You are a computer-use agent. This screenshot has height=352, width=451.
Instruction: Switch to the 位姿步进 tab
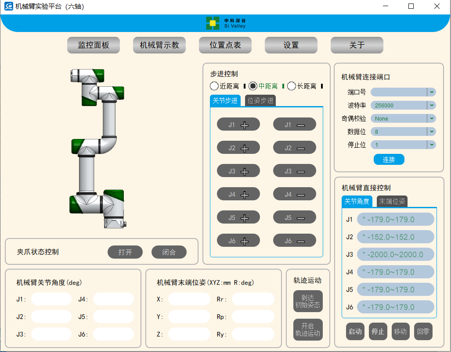(x=260, y=100)
